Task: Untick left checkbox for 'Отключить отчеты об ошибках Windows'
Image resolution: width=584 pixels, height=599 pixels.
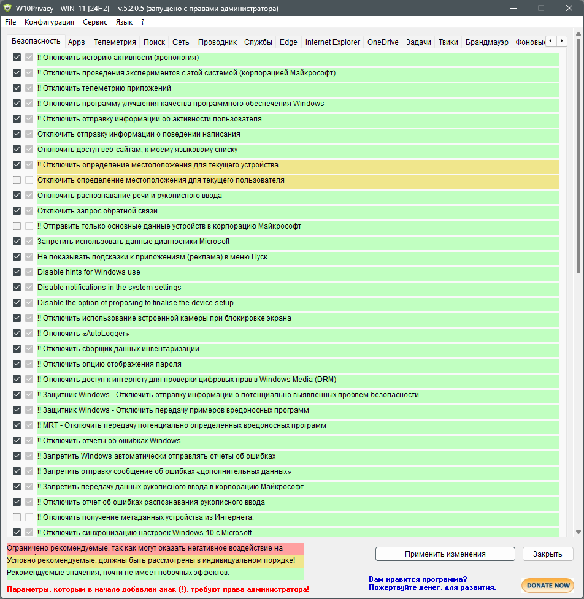Action: (17, 440)
